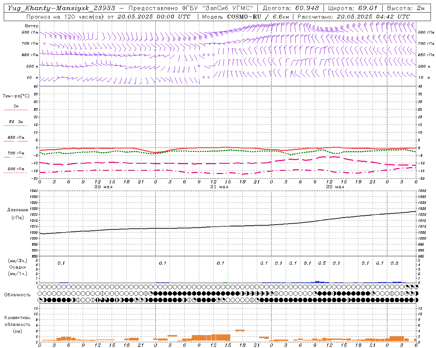The image size is (436, 348).
Task: Click the text Предоставлено ФГБУ "ЗапСиб УГМС"
Action: tap(191, 8)
